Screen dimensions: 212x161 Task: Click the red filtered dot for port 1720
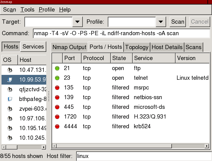pyautogui.click(x=57, y=117)
